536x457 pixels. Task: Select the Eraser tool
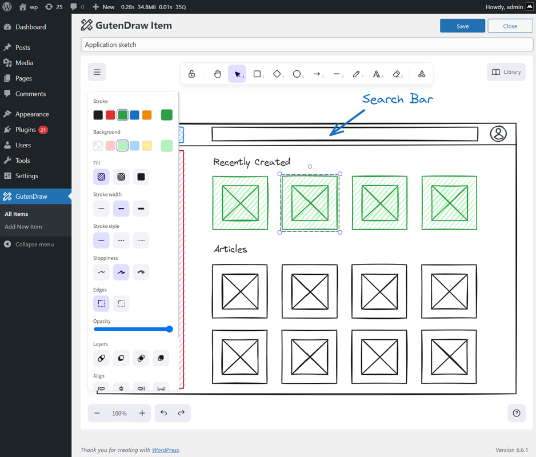tap(397, 74)
